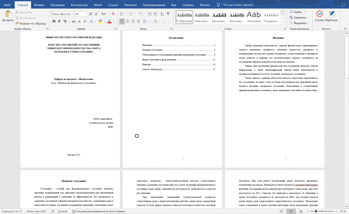Toggle Underline (Ч) formatting
The width and height of the screenshot is (349, 214).
[65, 21]
